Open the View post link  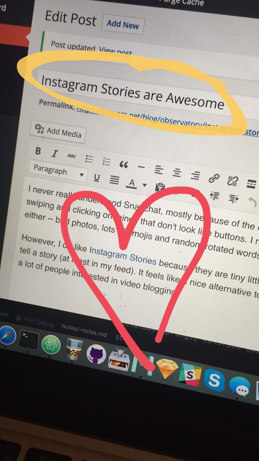pos(115,52)
